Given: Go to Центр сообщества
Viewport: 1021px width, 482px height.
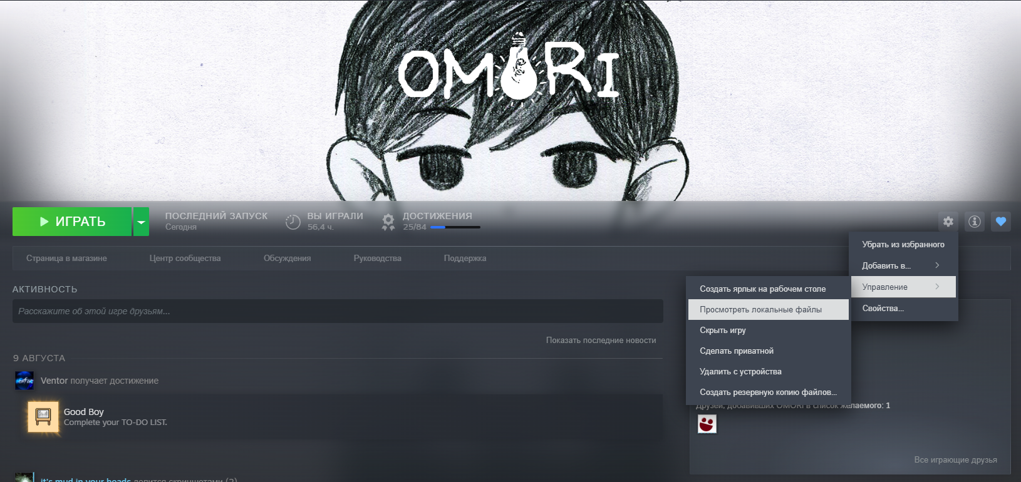Looking at the screenshot, I should (x=185, y=258).
